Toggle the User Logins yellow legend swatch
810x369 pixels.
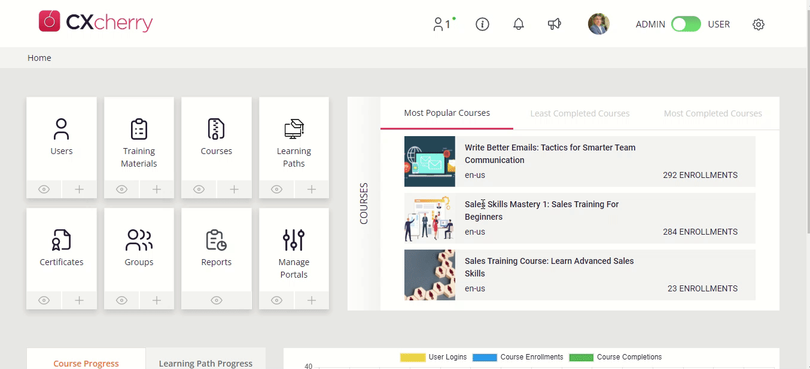pyautogui.click(x=413, y=357)
